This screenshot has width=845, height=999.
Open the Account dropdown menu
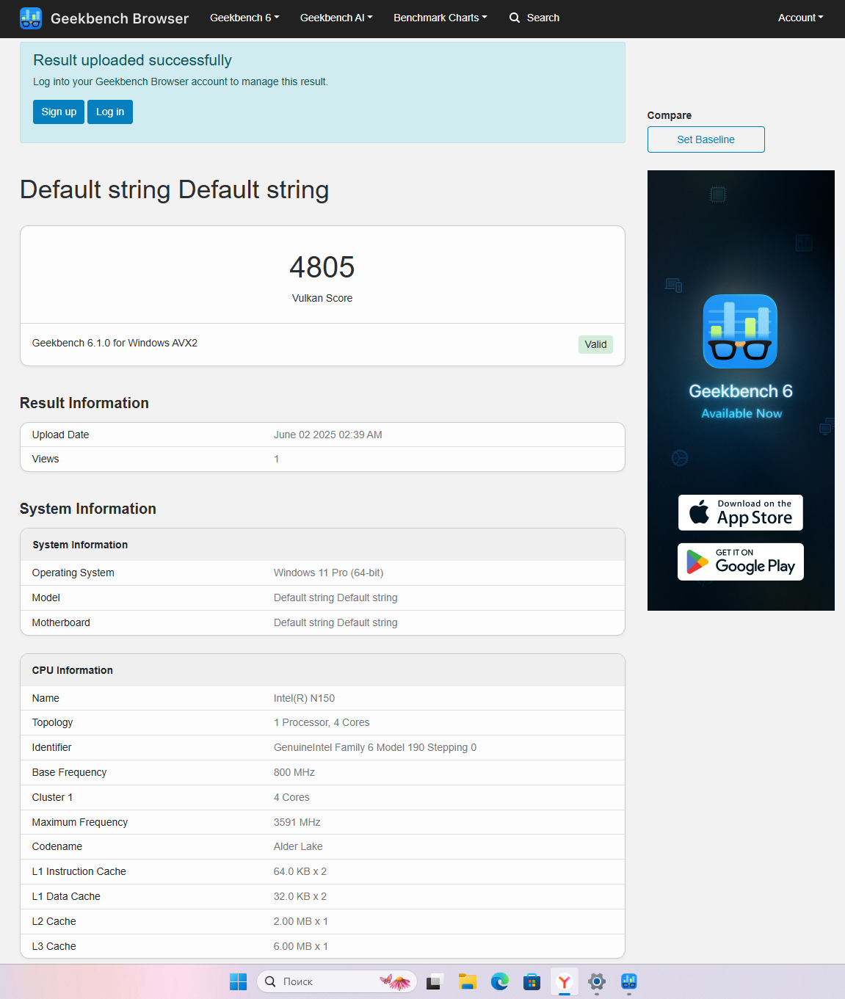(x=801, y=18)
